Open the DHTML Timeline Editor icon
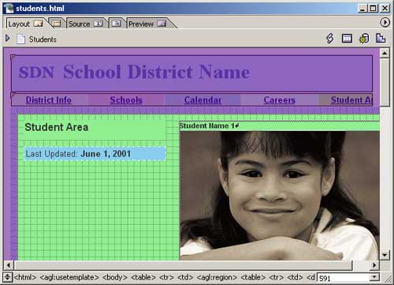This screenshot has width=394, height=285. (347, 39)
